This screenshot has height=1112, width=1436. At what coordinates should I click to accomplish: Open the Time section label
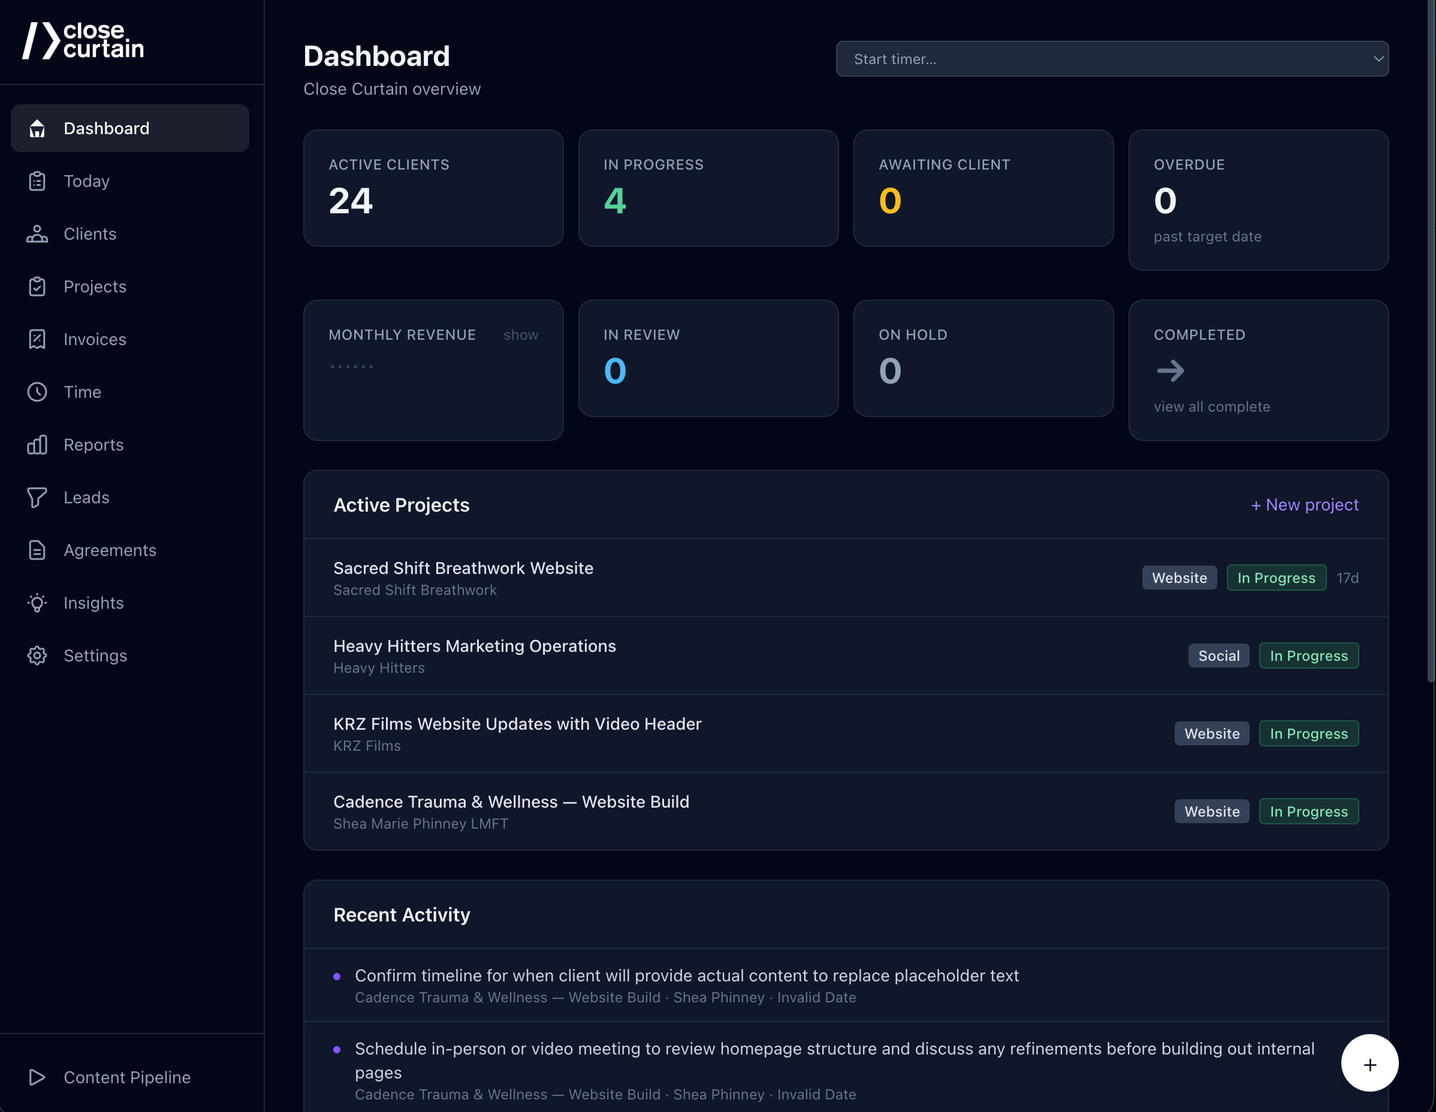point(83,392)
